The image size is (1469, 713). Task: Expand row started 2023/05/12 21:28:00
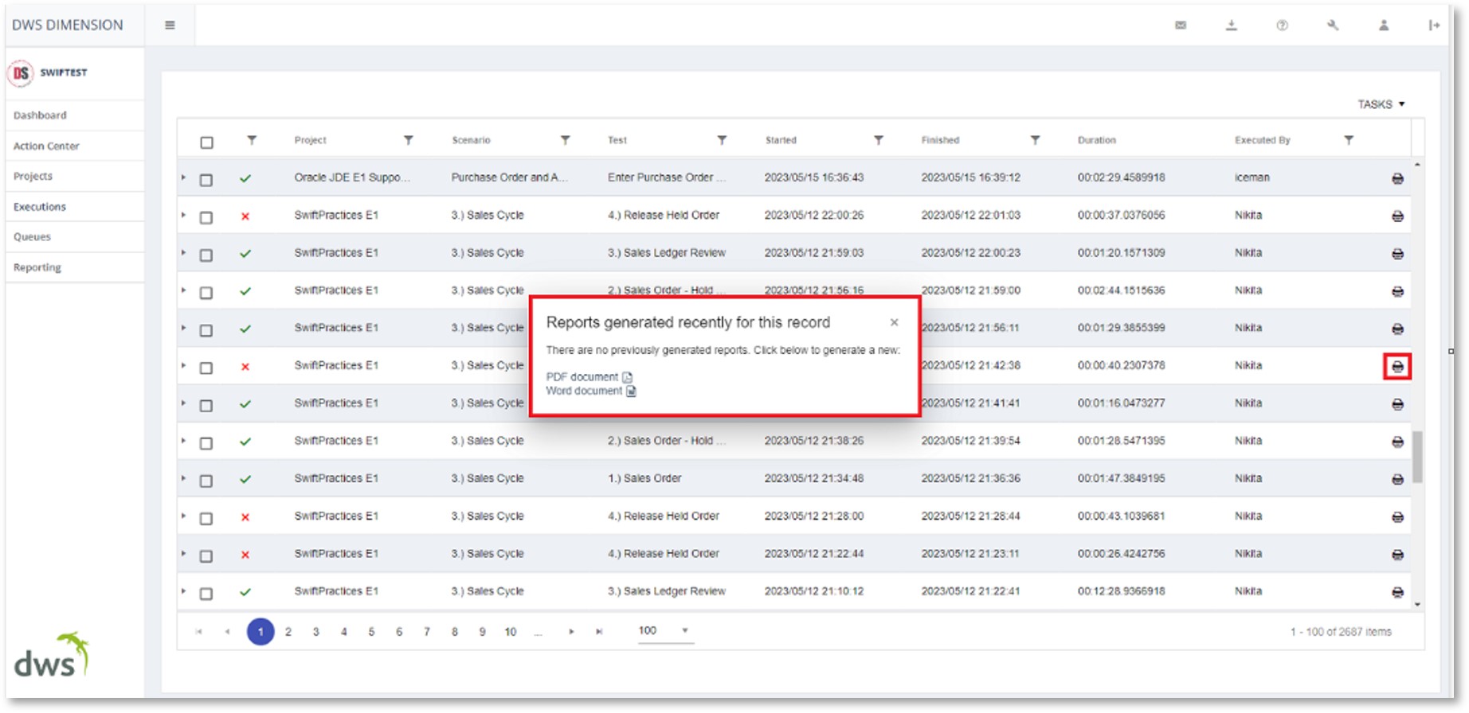[x=183, y=516]
